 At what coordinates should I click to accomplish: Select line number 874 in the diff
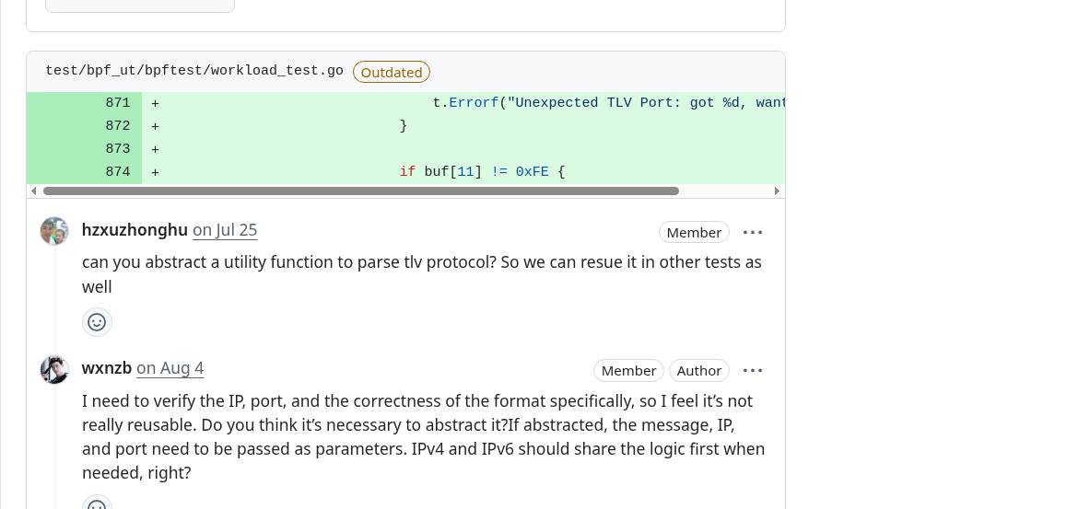[x=118, y=172]
